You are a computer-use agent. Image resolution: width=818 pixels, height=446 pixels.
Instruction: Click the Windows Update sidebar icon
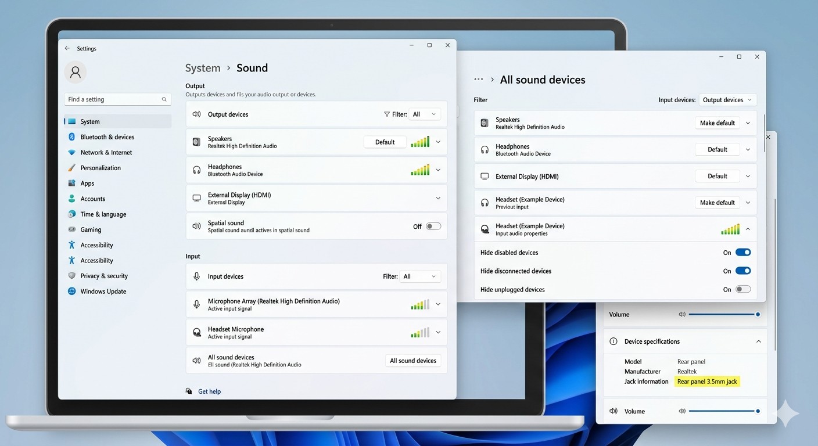pyautogui.click(x=71, y=292)
